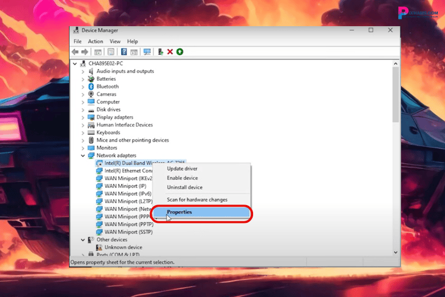Expand the Audio inputs and outputs node
This screenshot has width=445, height=297.
(83, 71)
